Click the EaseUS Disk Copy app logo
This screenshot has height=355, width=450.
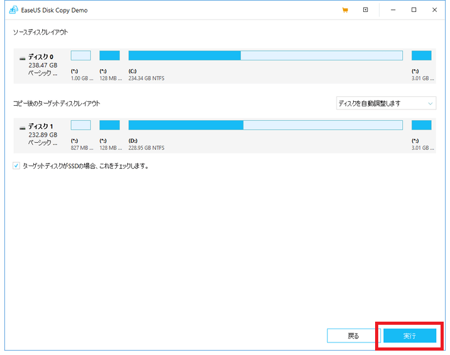[13, 10]
